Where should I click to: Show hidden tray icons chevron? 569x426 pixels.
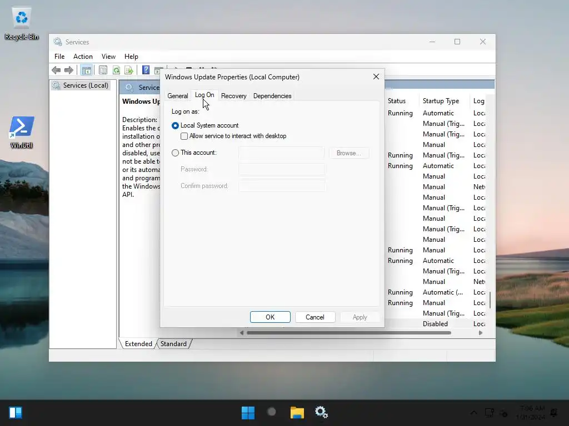click(x=473, y=413)
